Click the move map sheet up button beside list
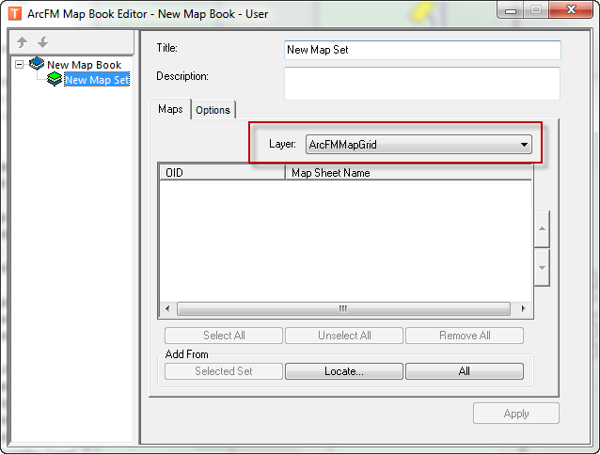Image resolution: width=600 pixels, height=454 pixels. (542, 228)
